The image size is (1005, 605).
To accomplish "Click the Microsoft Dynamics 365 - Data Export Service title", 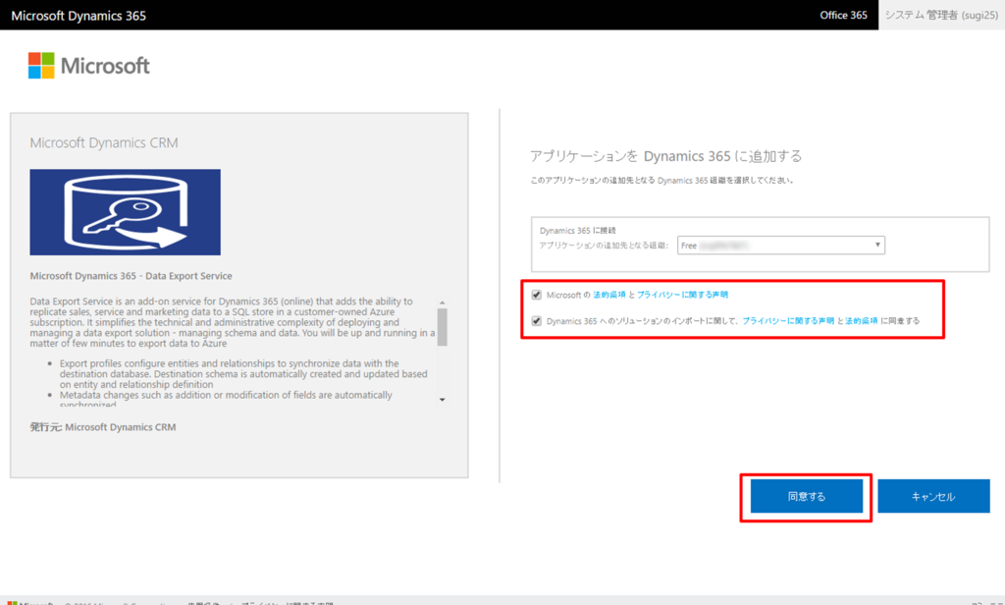I will [x=131, y=276].
